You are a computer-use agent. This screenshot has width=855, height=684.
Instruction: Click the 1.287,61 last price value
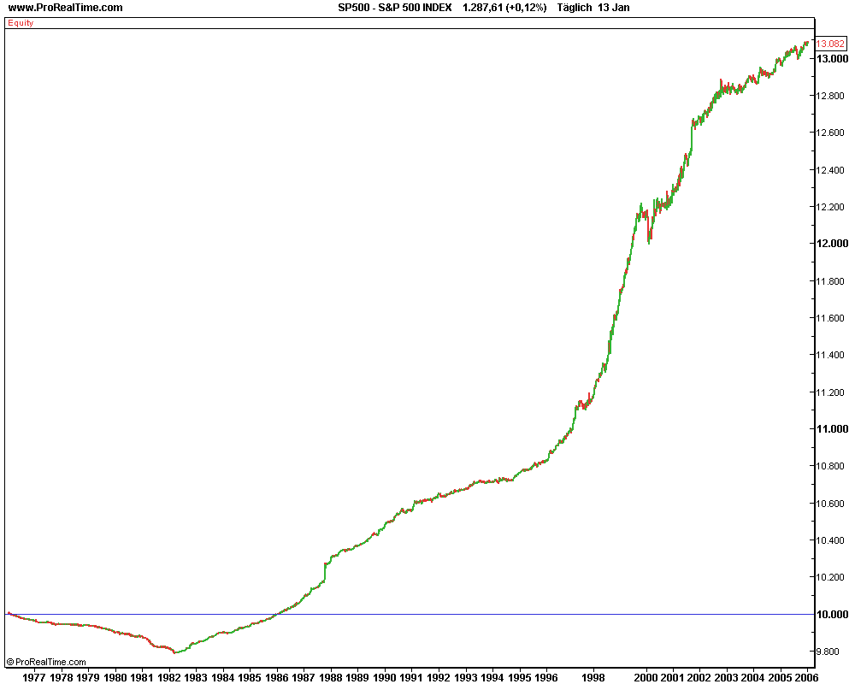pos(482,8)
